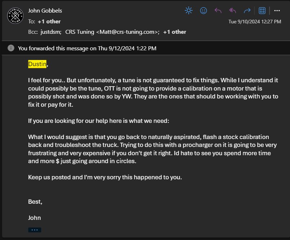
Task: Expand "+1 other" on the Bcc line
Action: [x=175, y=32]
